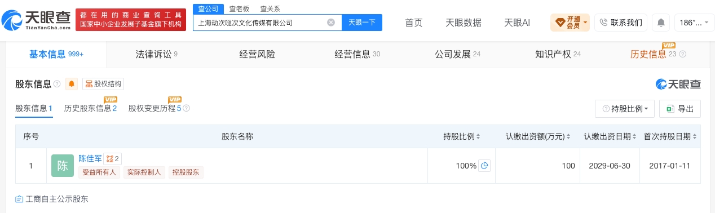The width and height of the screenshot is (715, 213).
Task: Open the relation count badge next to 陈佳军
Action: [113, 159]
